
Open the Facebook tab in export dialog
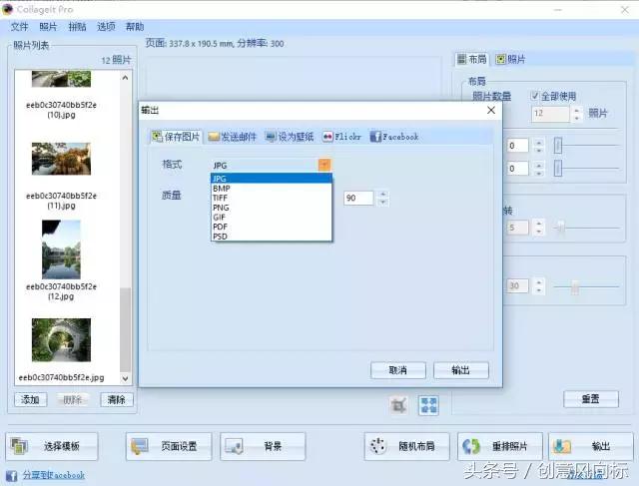394,137
